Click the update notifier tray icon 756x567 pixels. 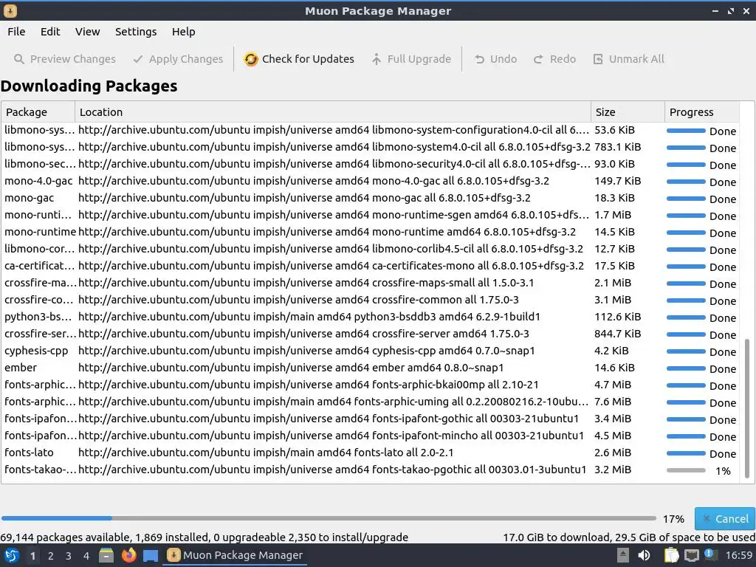pyautogui.click(x=711, y=554)
